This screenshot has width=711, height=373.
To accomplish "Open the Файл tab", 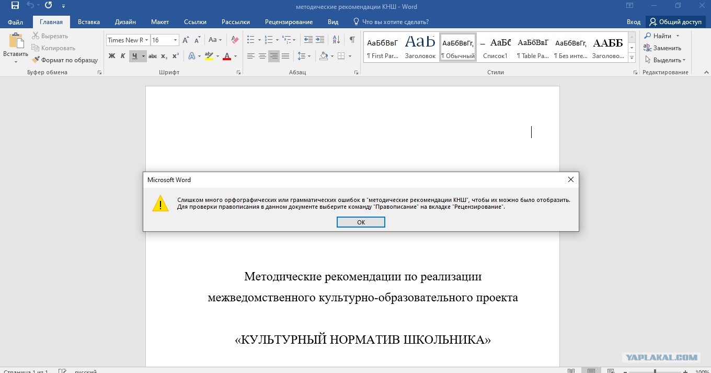I will pos(15,22).
